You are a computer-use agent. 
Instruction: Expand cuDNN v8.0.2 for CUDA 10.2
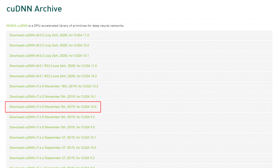click(49, 45)
